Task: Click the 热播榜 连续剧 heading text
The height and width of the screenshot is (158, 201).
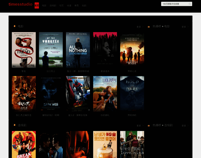Action: pos(163,125)
